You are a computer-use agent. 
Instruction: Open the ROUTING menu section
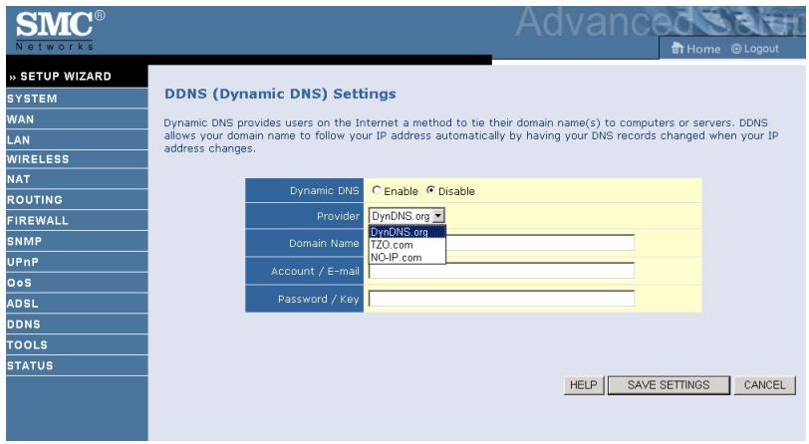(x=77, y=199)
